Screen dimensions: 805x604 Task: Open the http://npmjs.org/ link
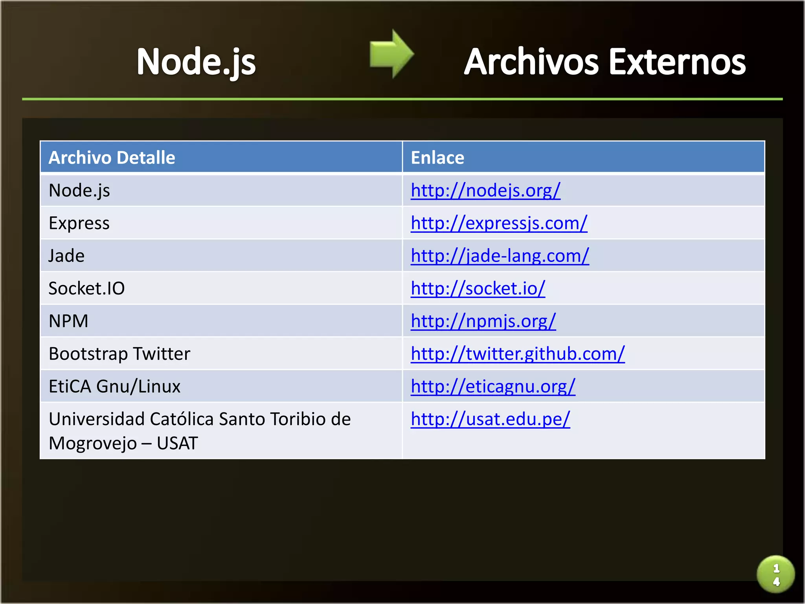[483, 321]
